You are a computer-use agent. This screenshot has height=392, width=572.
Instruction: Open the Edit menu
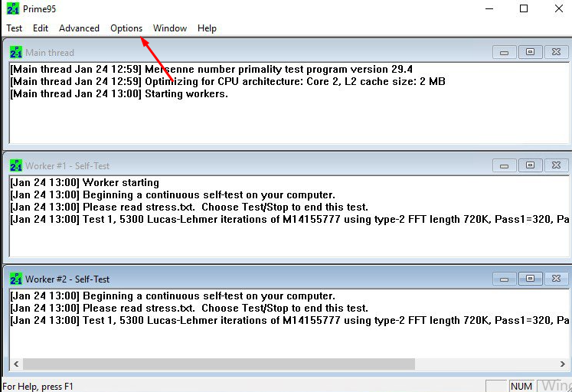[x=41, y=28]
